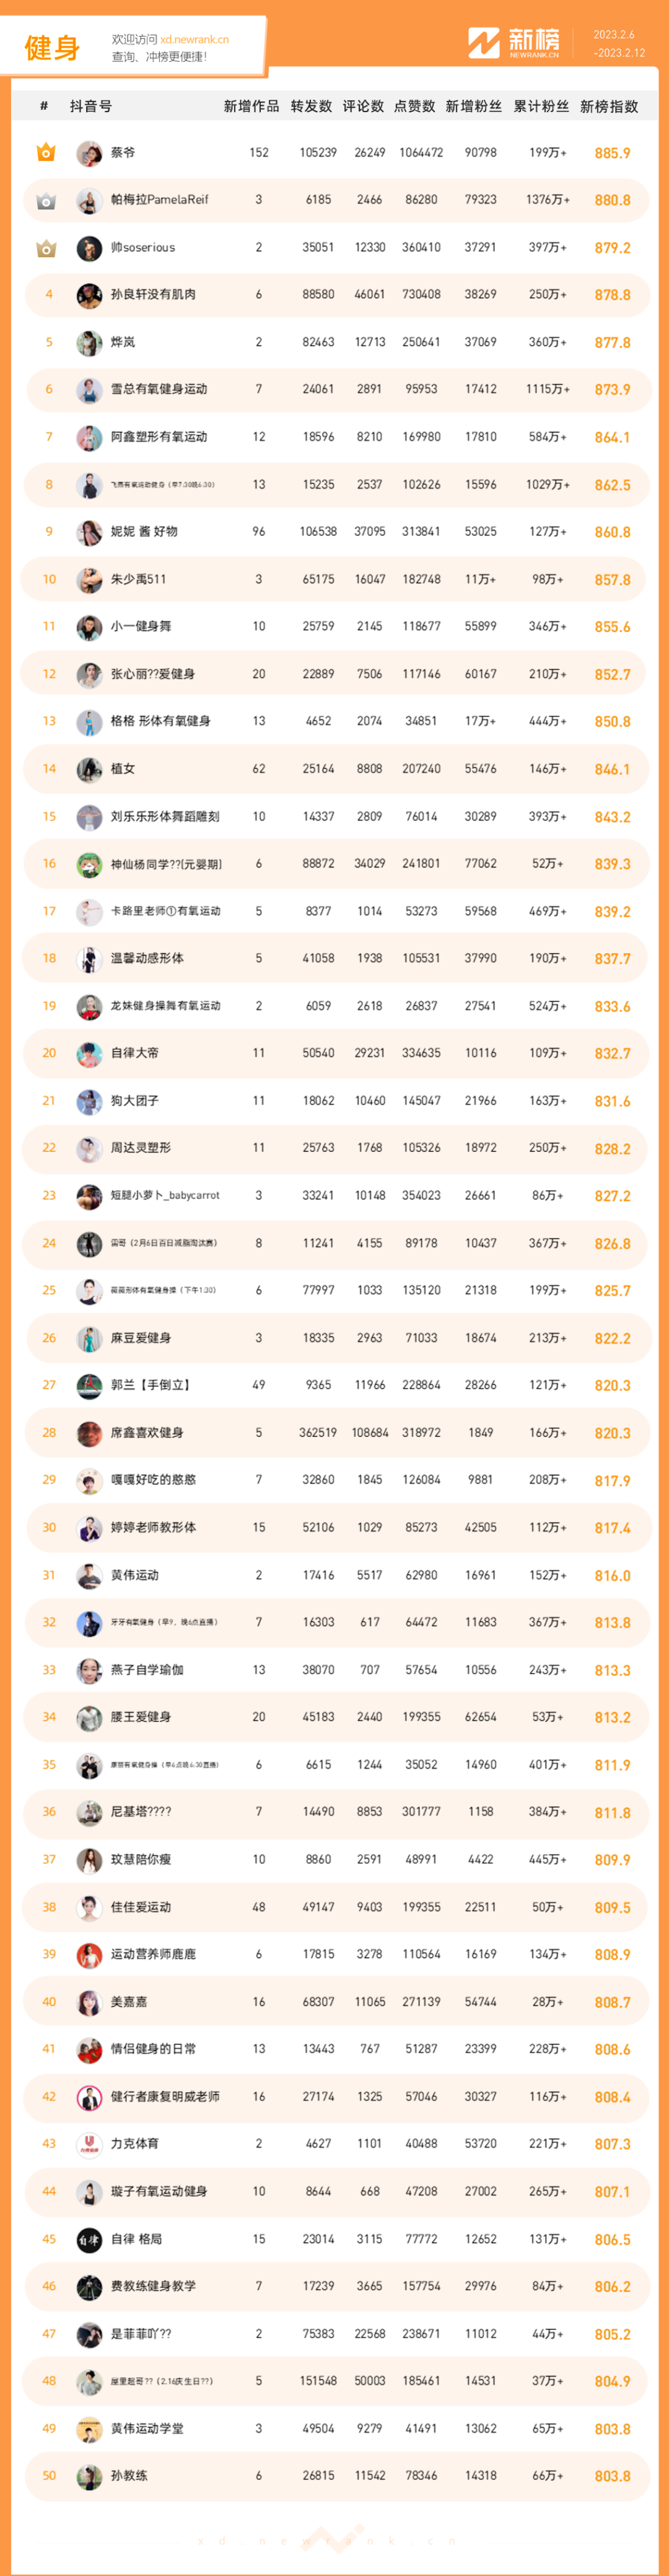Image resolution: width=669 pixels, height=2576 pixels.
Task: Click index score 885.9
Action: tap(612, 153)
